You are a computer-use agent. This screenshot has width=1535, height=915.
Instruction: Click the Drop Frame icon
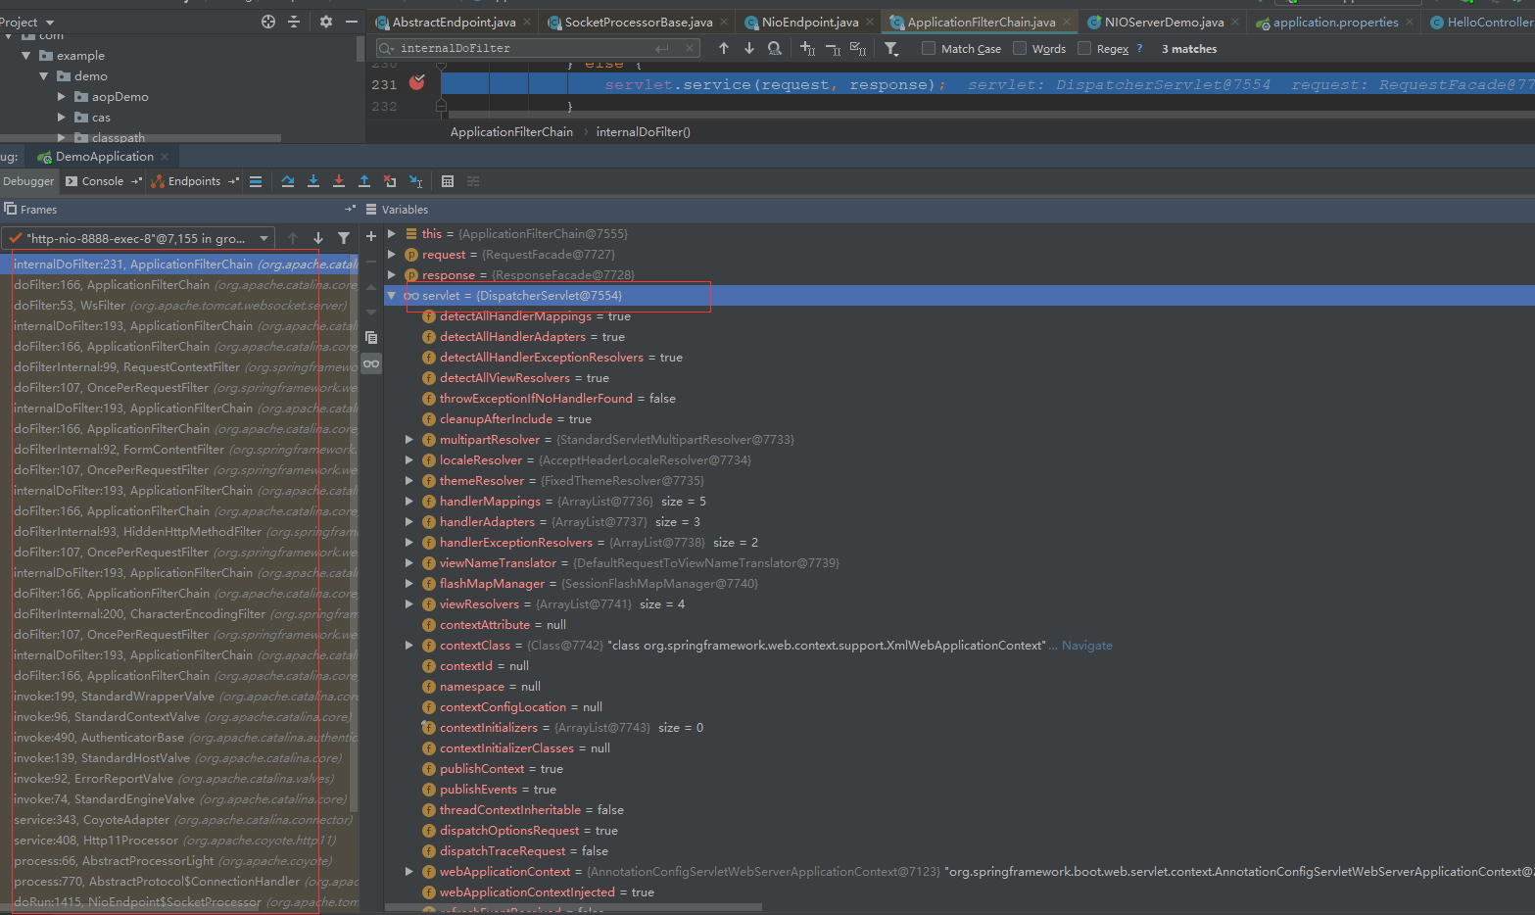390,181
